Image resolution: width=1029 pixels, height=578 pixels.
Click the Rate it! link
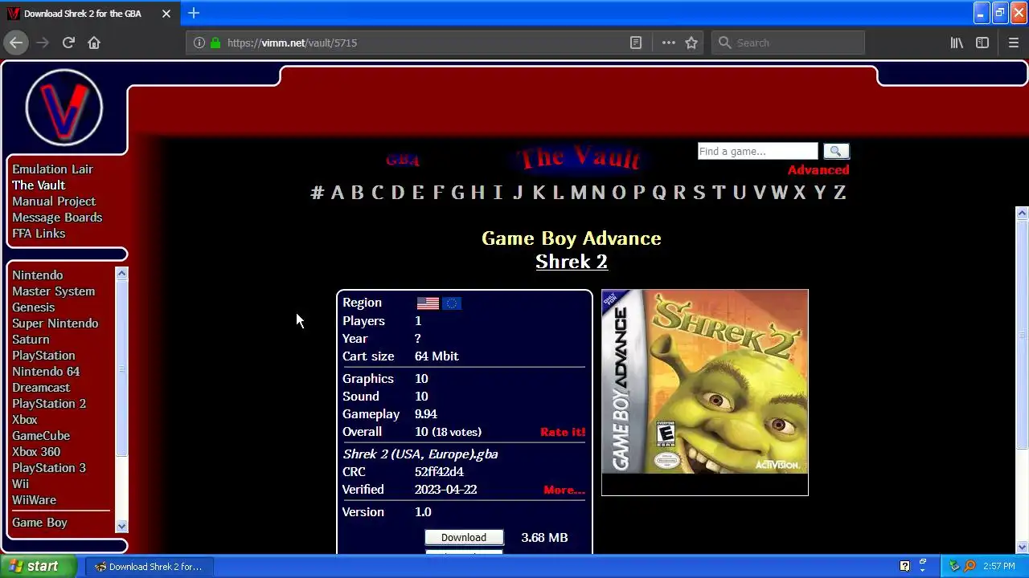(563, 432)
